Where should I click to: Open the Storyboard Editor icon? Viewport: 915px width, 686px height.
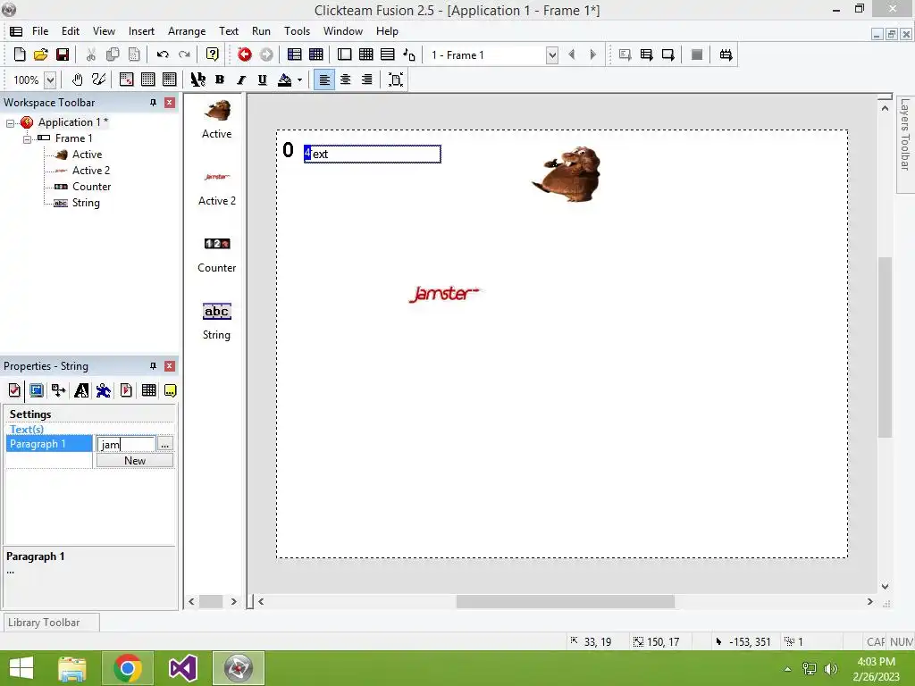(295, 54)
